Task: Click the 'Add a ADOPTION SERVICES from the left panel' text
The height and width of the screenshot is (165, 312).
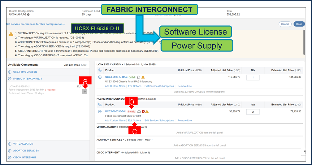Action: click(x=200, y=145)
